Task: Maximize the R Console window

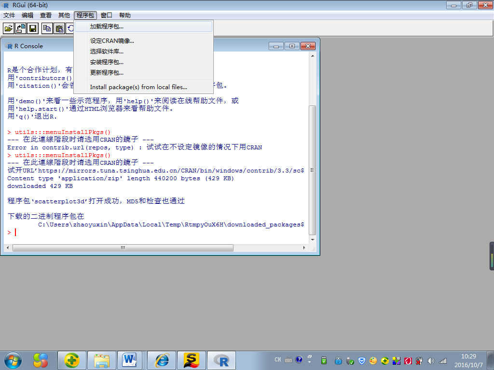Action: (x=292, y=46)
